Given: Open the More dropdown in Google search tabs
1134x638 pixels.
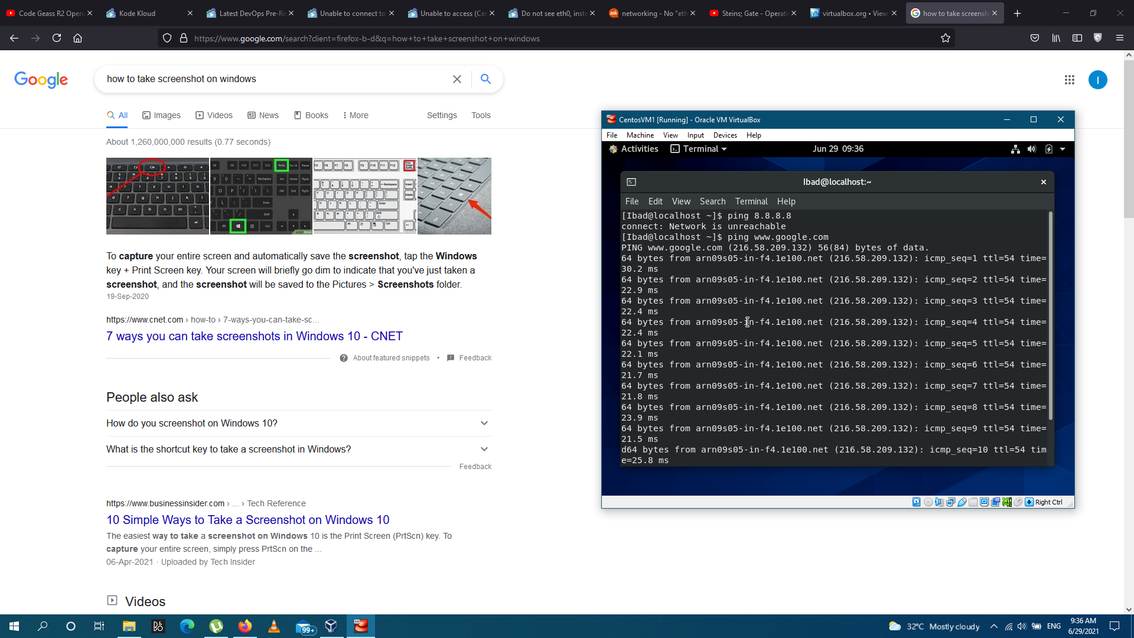Looking at the screenshot, I should (355, 115).
